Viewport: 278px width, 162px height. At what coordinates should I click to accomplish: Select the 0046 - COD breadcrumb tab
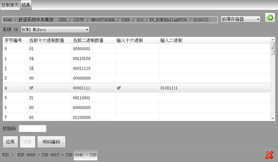86,155
